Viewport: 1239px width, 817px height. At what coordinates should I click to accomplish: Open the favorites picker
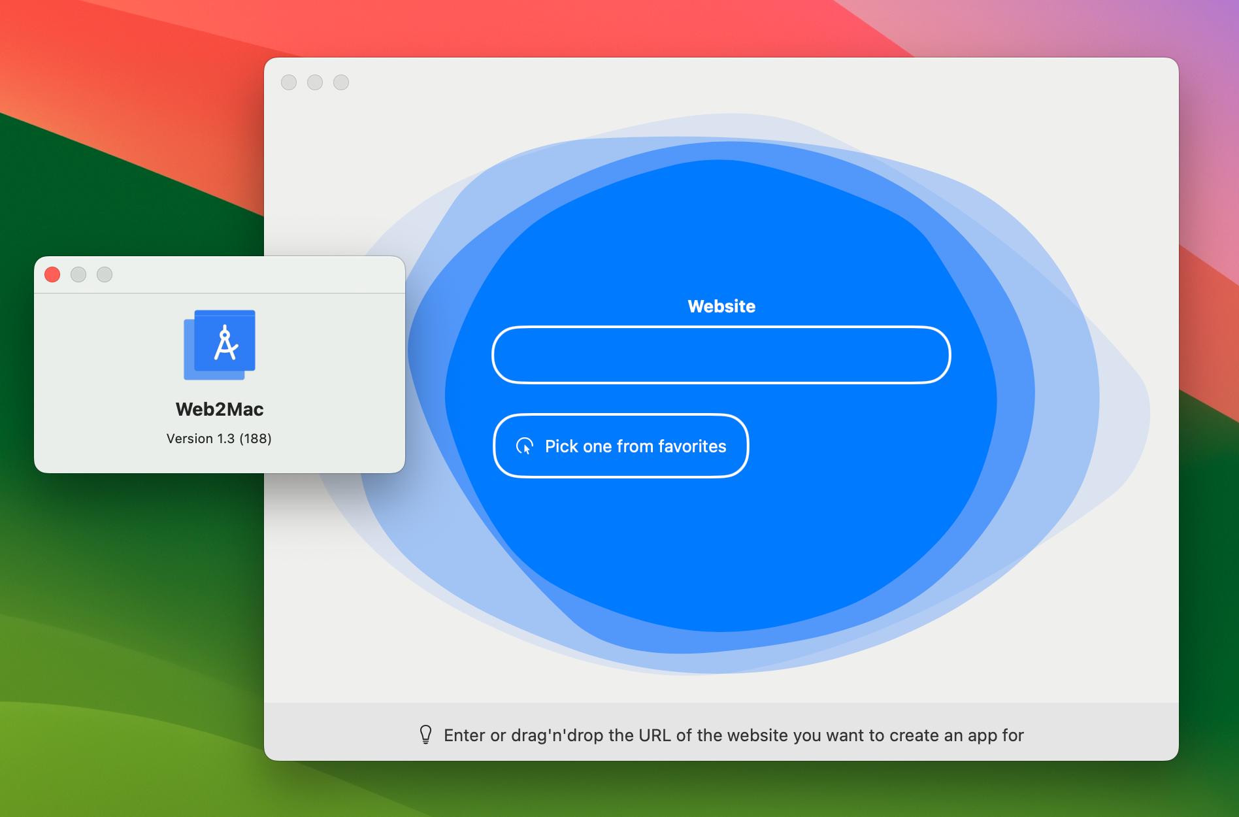[620, 446]
